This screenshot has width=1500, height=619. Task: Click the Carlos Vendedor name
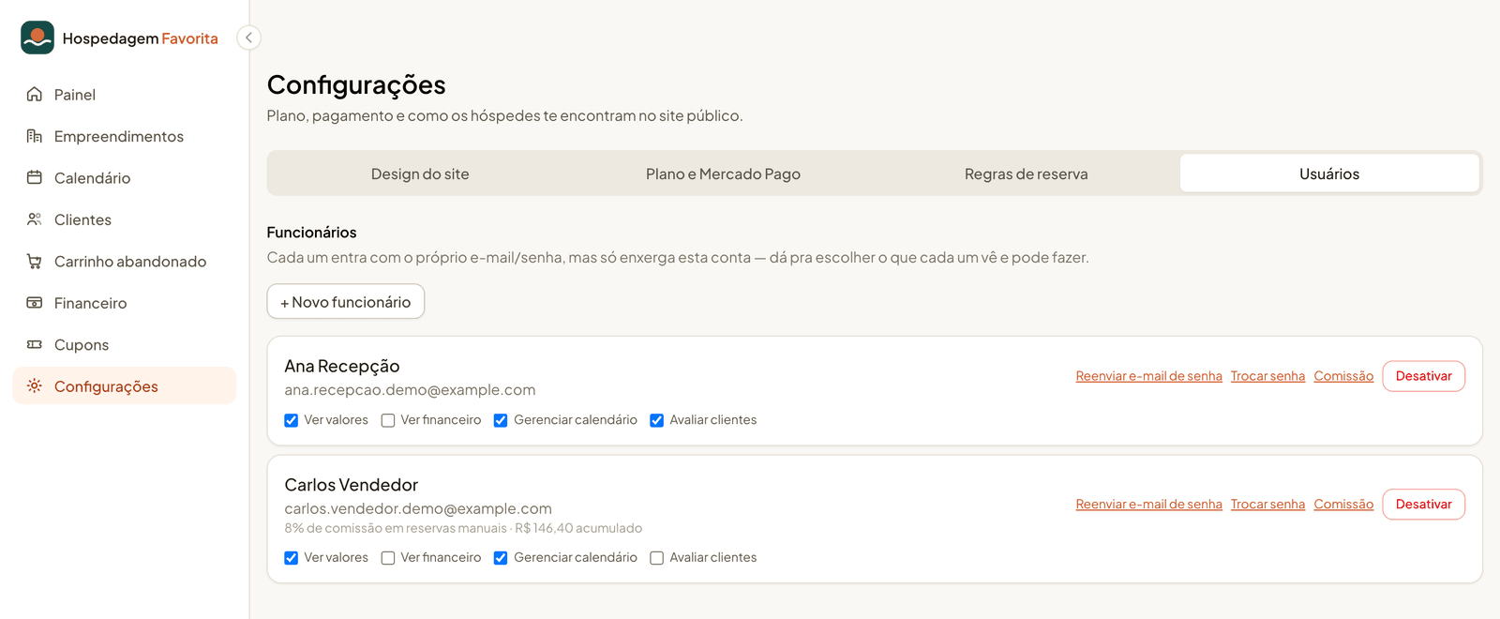[352, 485]
